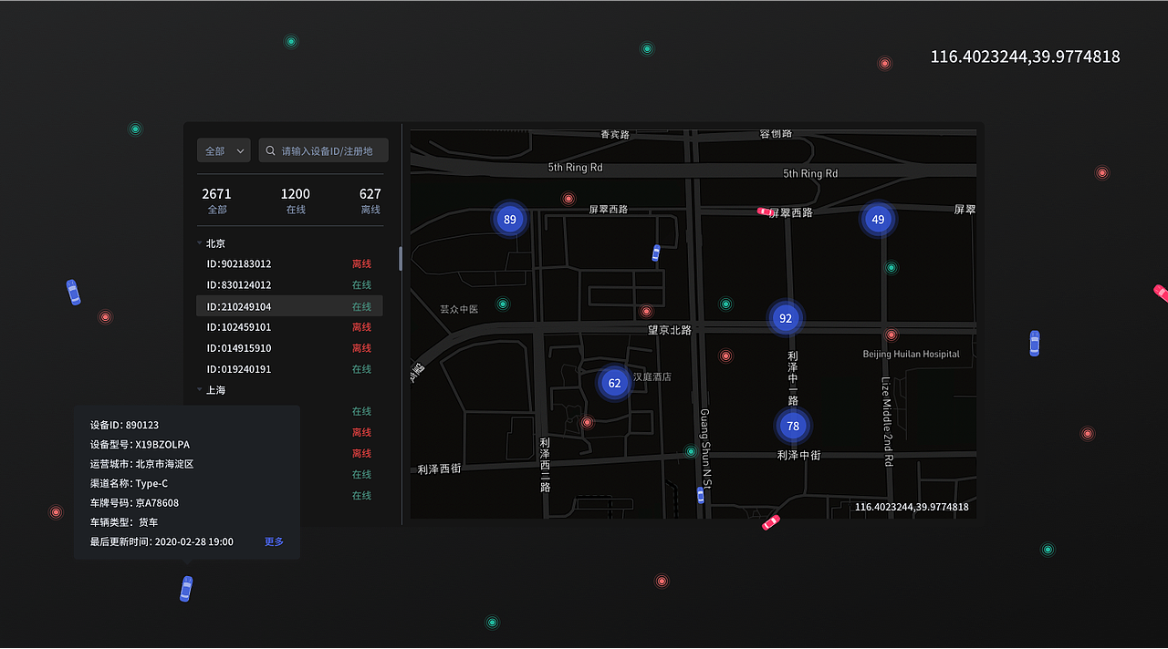Click the device list scrollbar thumb
Image resolution: width=1168 pixels, height=649 pixels.
(x=401, y=258)
